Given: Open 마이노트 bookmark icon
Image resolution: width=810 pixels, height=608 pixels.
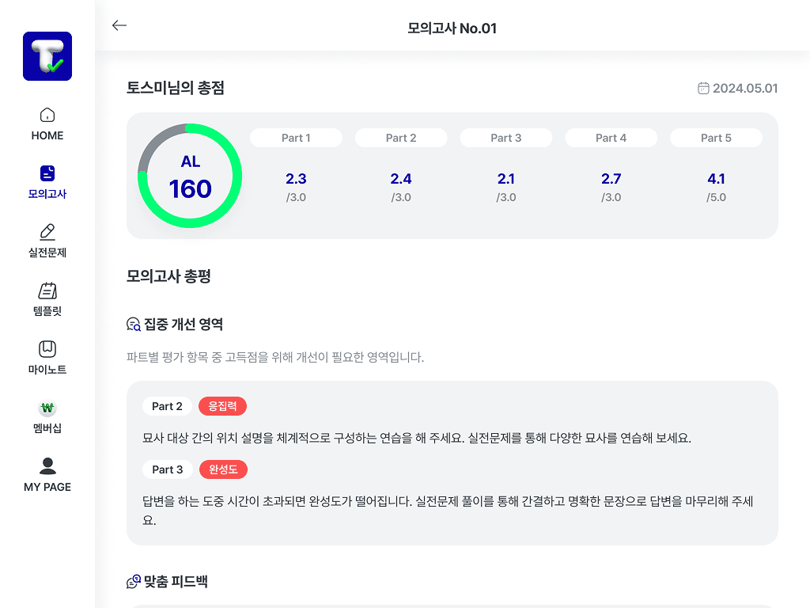Looking at the screenshot, I should coord(47,349).
